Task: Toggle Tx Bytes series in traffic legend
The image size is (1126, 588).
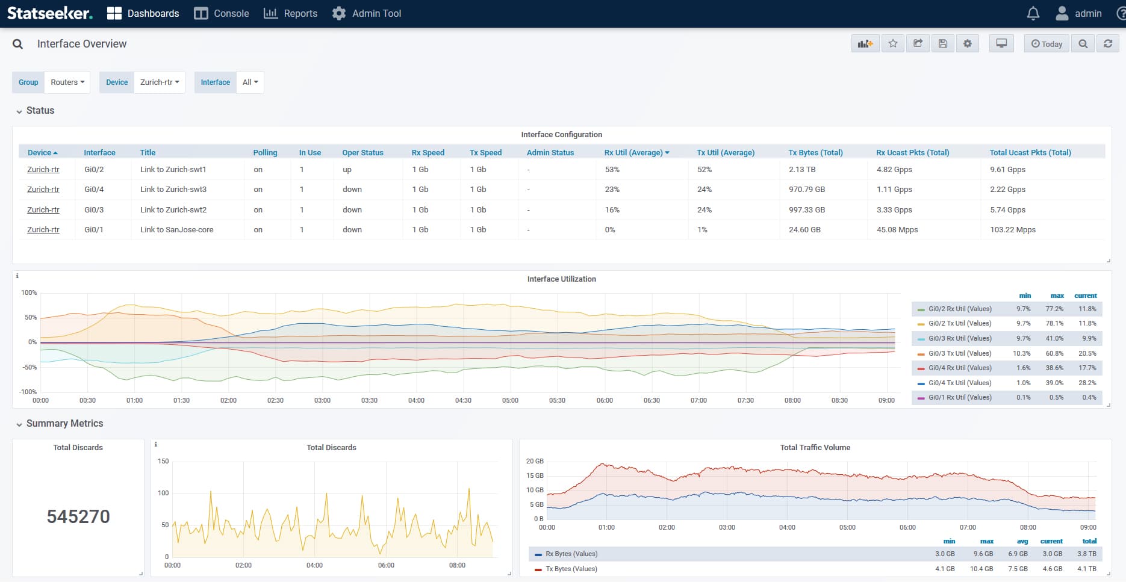Action: (x=571, y=569)
